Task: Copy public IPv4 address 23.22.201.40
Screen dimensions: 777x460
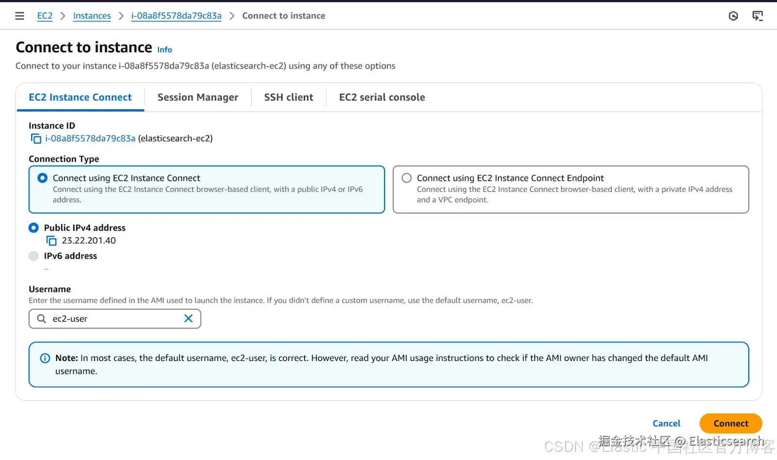Action: tap(51, 241)
